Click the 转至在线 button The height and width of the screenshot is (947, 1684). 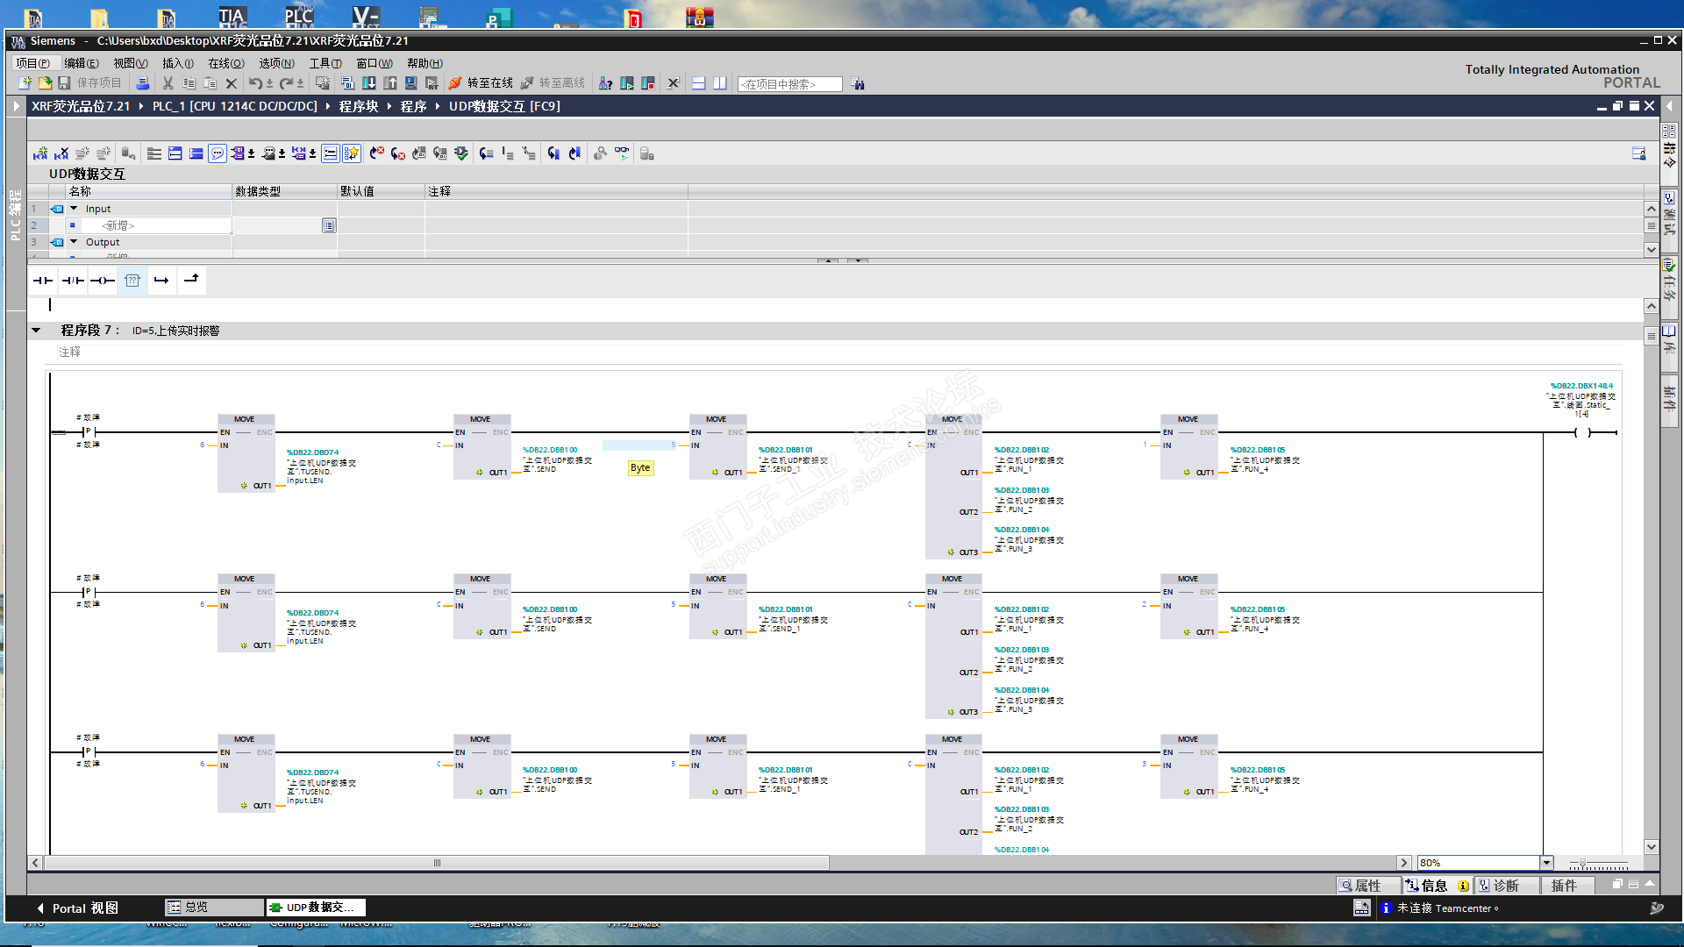click(x=481, y=83)
